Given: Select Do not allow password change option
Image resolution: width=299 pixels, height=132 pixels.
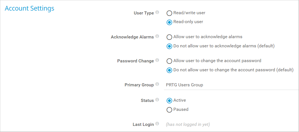Looking at the screenshot, I should point(169,70).
